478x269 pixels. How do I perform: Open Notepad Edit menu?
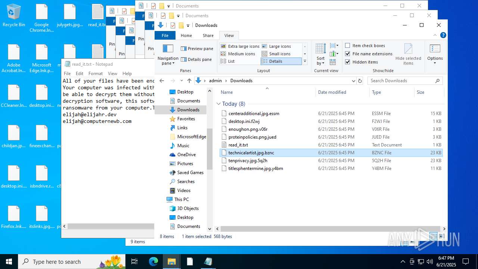80,74
